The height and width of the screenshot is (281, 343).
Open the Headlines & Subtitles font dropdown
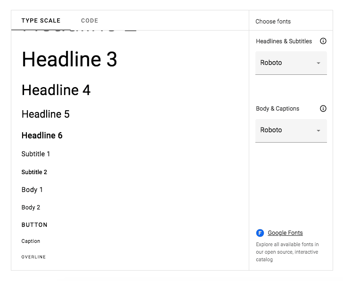coord(291,63)
